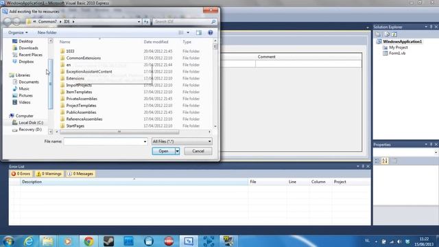The height and width of the screenshot is (247, 439).
Task: Click the Properties icon in Solution Explorer toolbar
Action: point(378,34)
